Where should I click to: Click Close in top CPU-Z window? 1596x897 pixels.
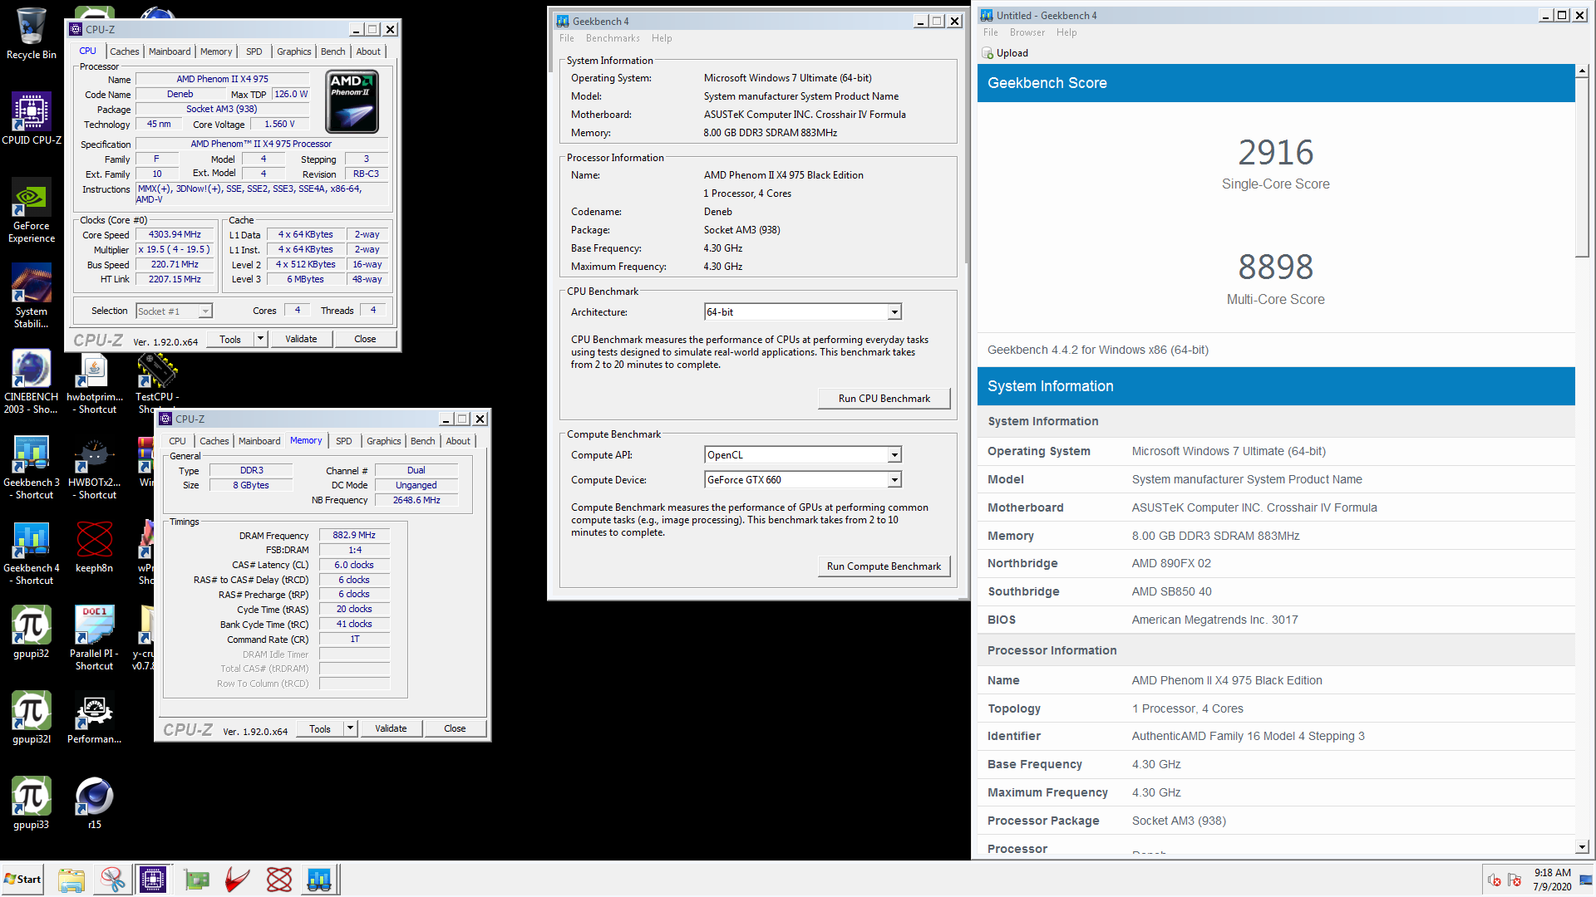(x=365, y=339)
